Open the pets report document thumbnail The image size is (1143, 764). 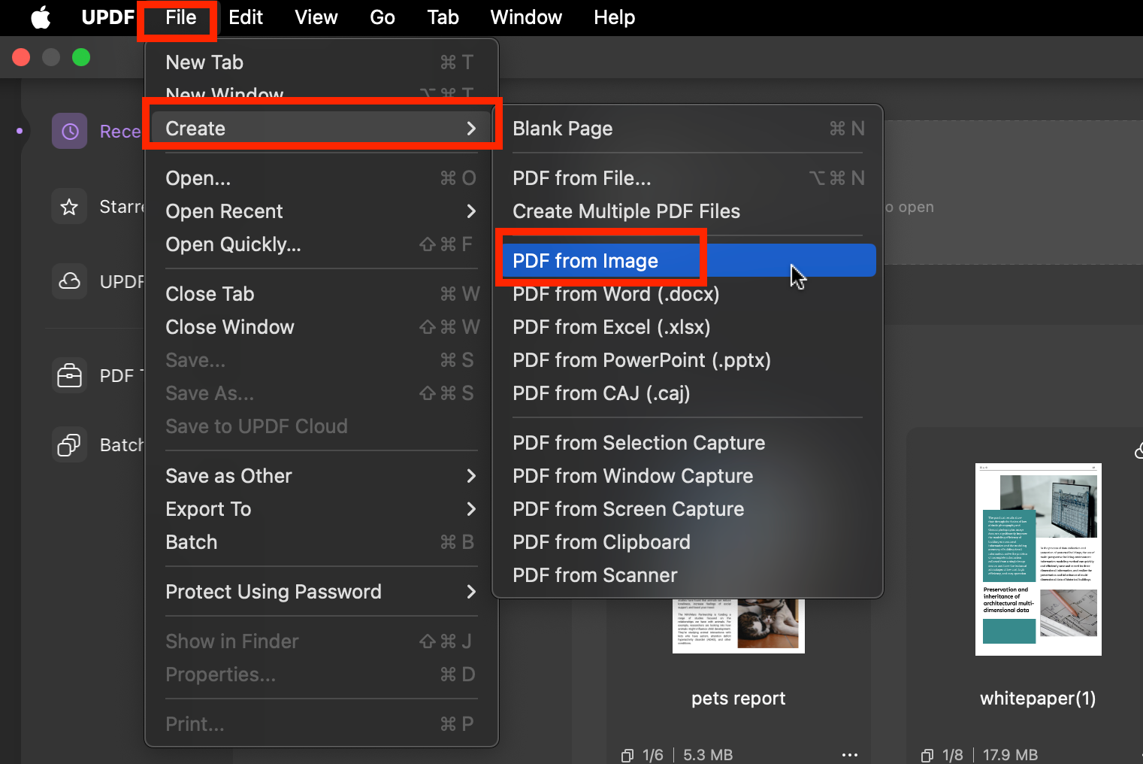point(738,624)
